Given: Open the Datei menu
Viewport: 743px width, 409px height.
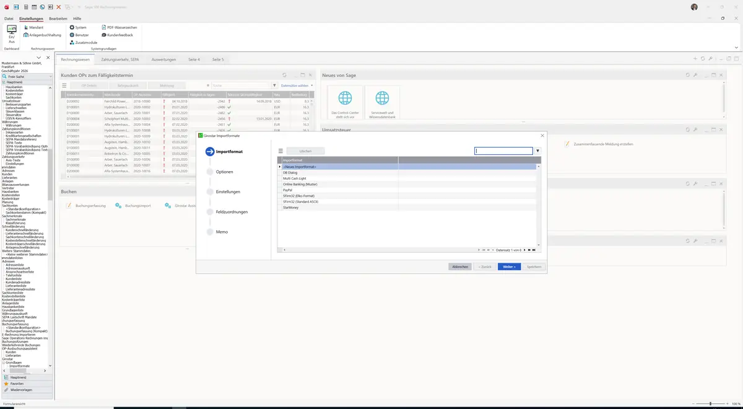Looking at the screenshot, I should (x=9, y=19).
